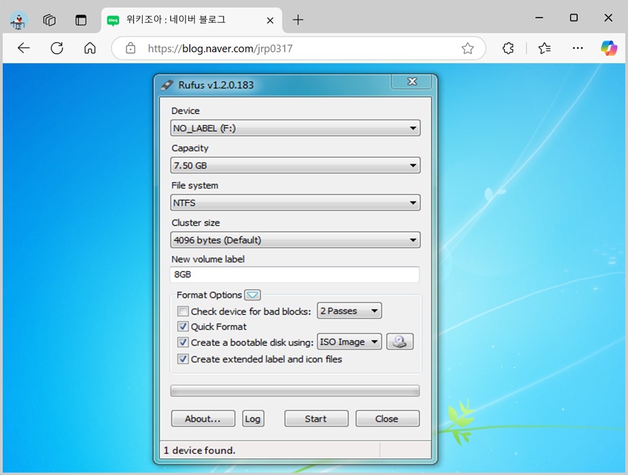
Task: Close the Rufus dialog window
Action: click(x=412, y=82)
